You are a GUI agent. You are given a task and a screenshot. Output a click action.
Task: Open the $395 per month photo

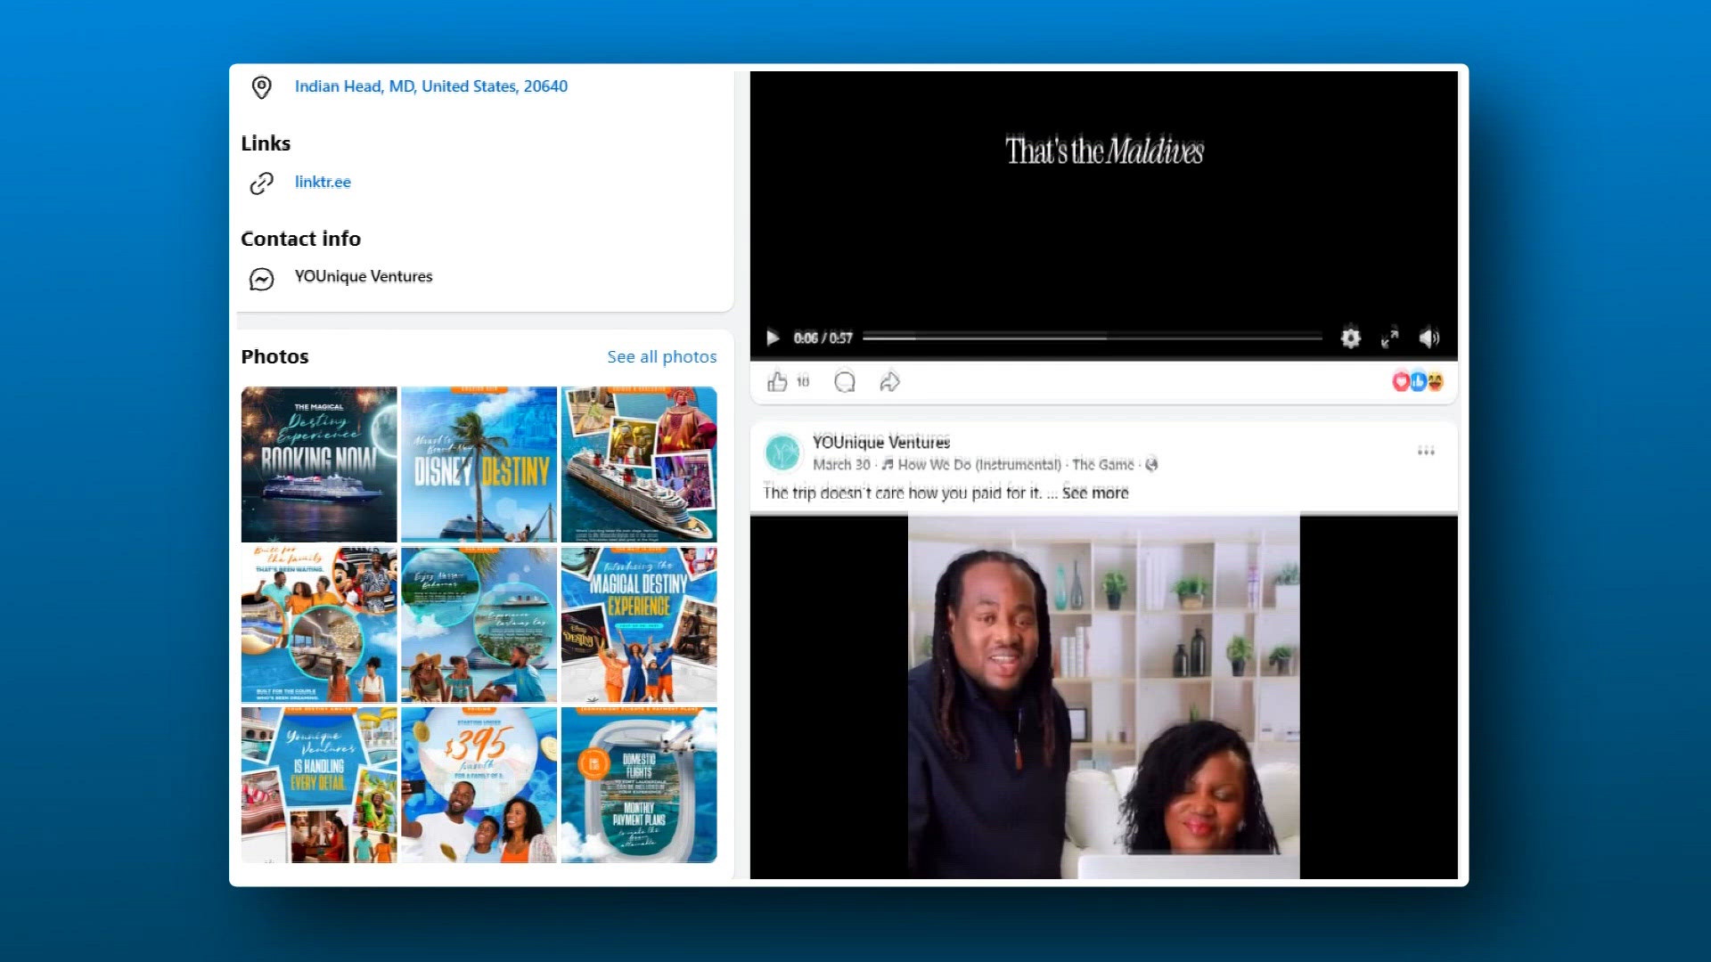tap(479, 785)
